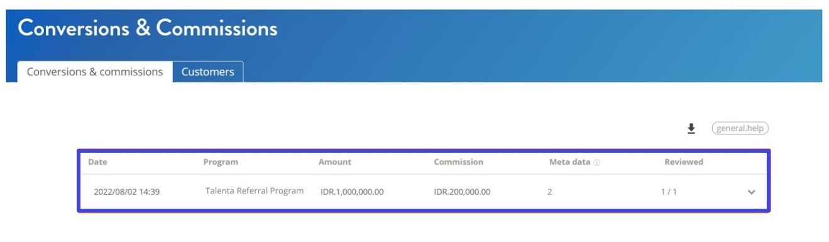
Task: Select the IDR.200,000.00 commission cell
Action: pos(462,192)
